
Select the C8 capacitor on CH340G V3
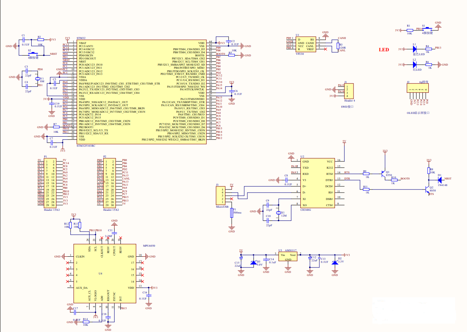click(x=286, y=180)
